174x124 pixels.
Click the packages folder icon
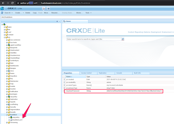9,94
